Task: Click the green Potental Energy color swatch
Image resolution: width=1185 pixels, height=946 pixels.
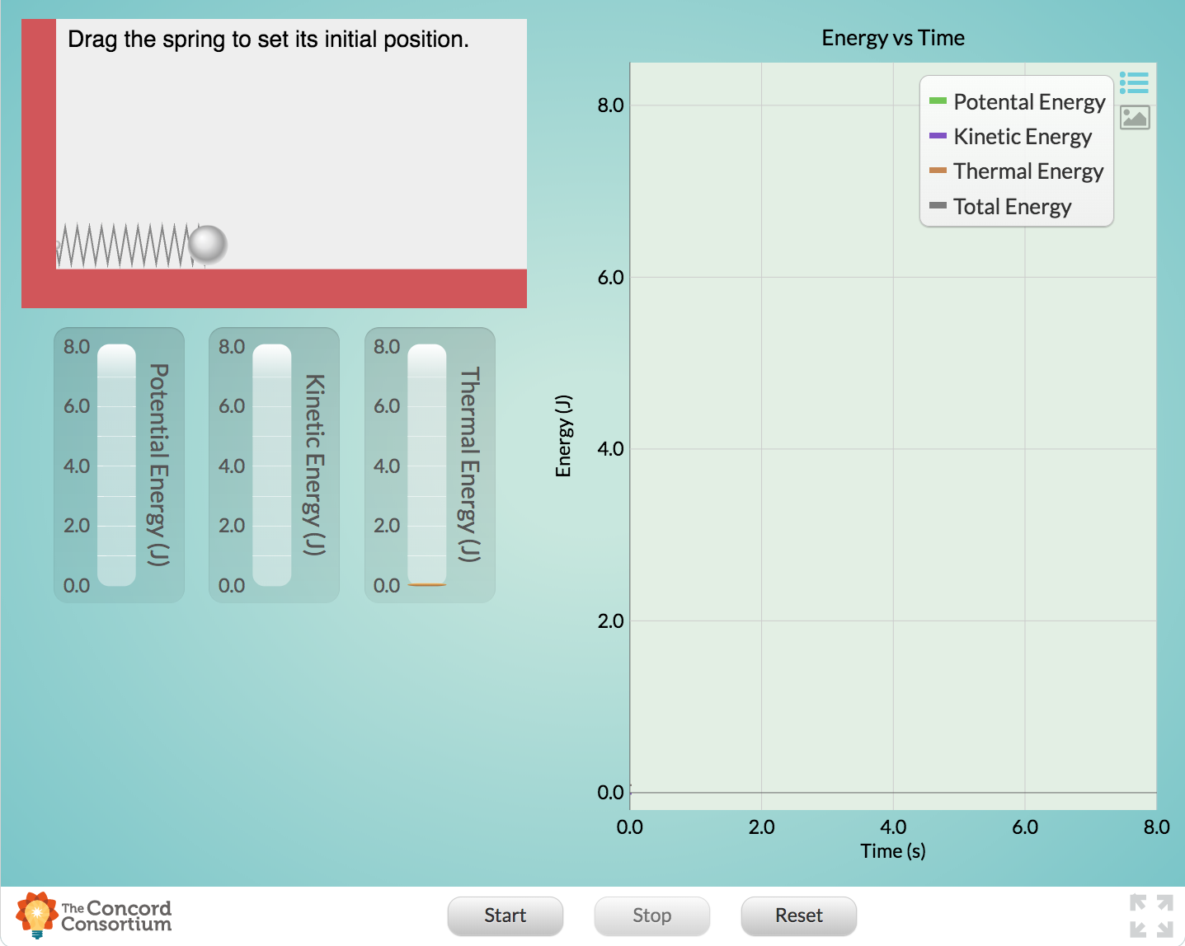Action: coord(938,102)
